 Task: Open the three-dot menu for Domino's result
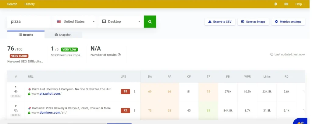point(135,110)
